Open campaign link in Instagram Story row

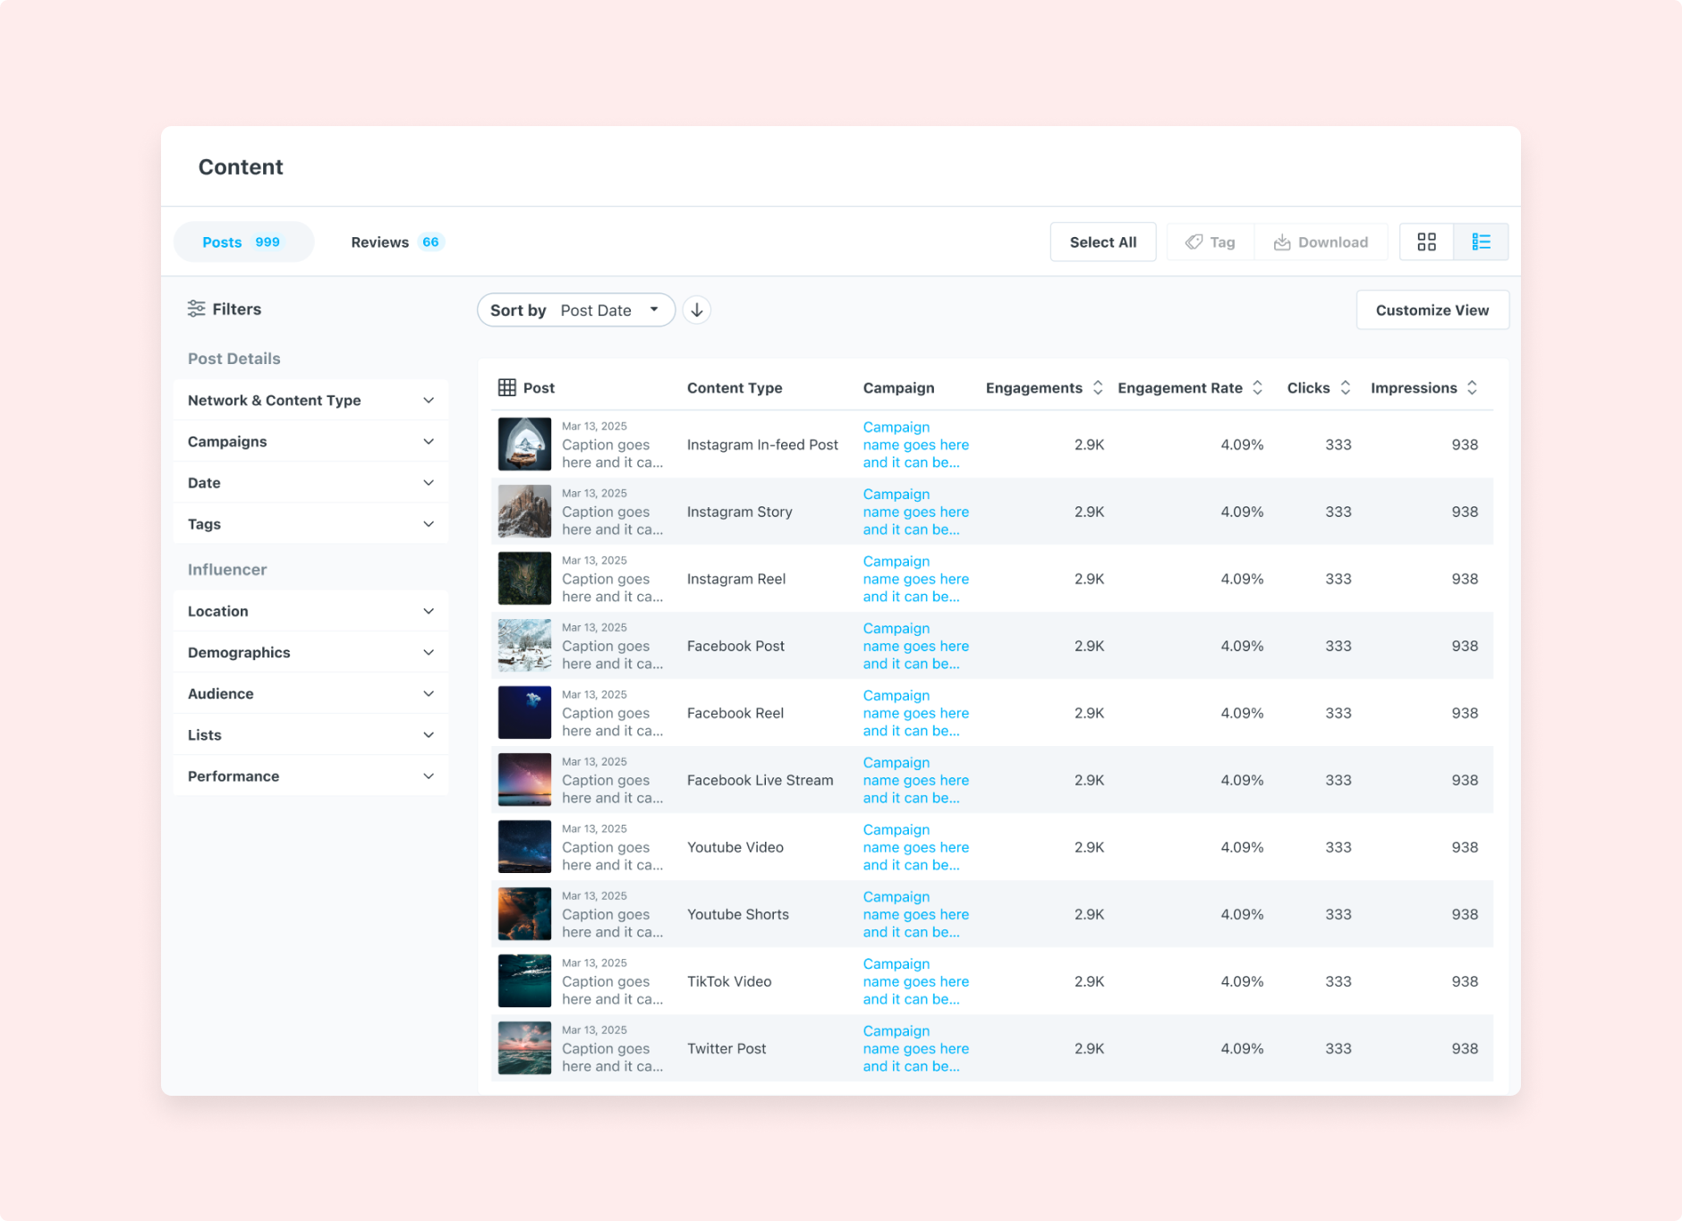916,512
